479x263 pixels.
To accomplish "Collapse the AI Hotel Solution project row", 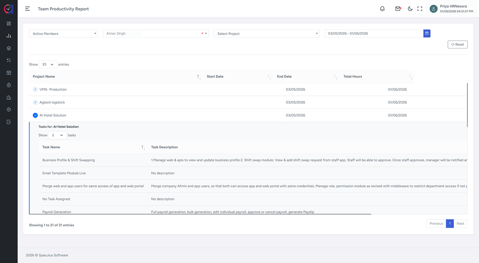I will (35, 115).
